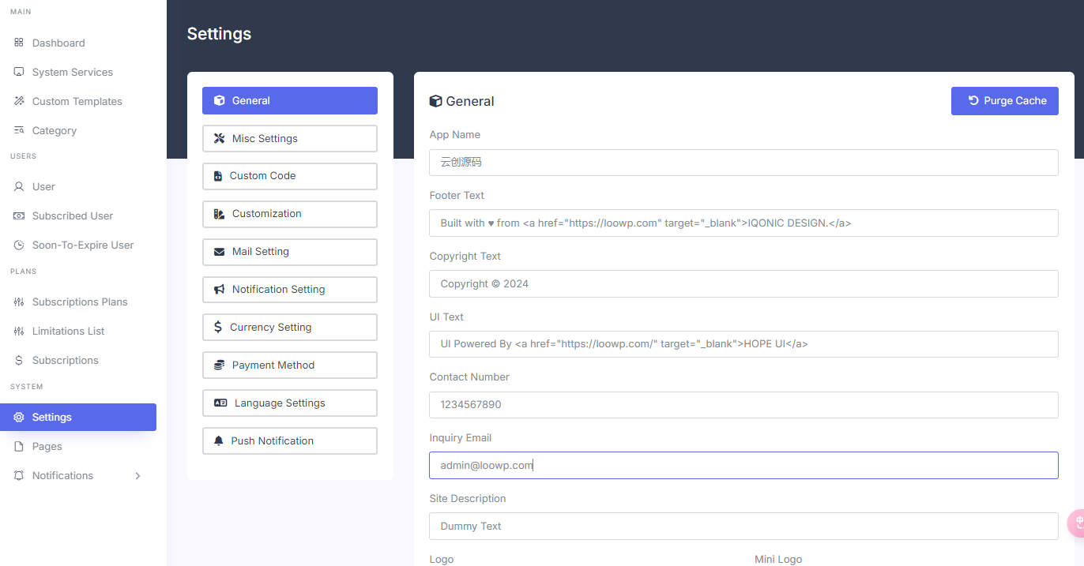Click the User person icon
The width and height of the screenshot is (1084, 566).
point(19,186)
